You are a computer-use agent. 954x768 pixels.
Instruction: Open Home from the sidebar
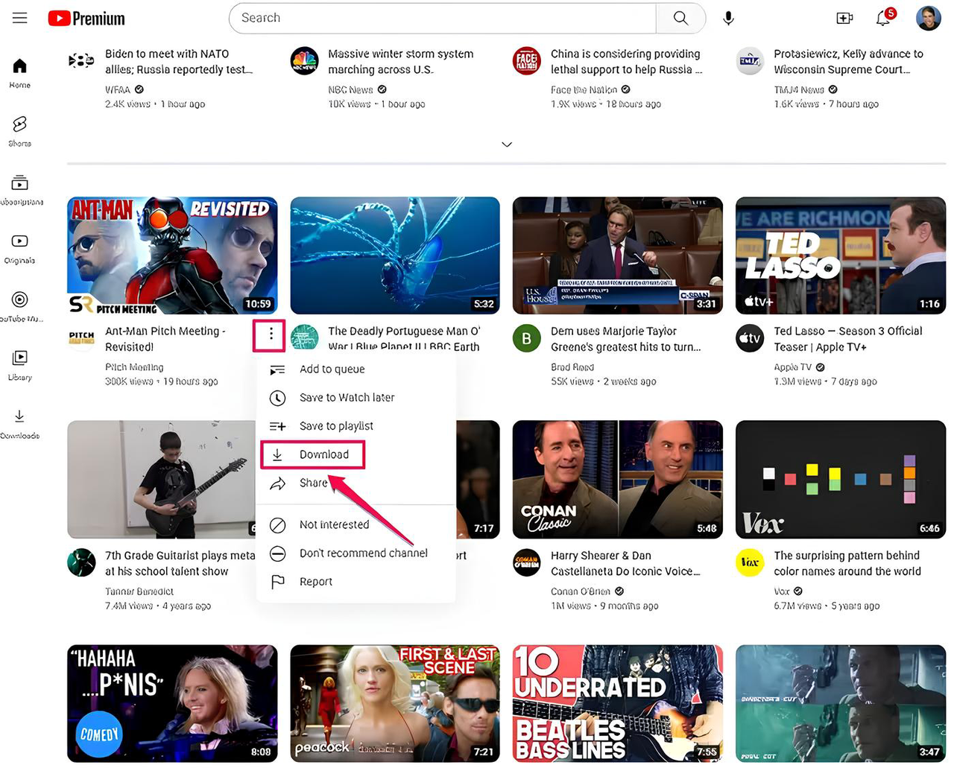pos(19,71)
